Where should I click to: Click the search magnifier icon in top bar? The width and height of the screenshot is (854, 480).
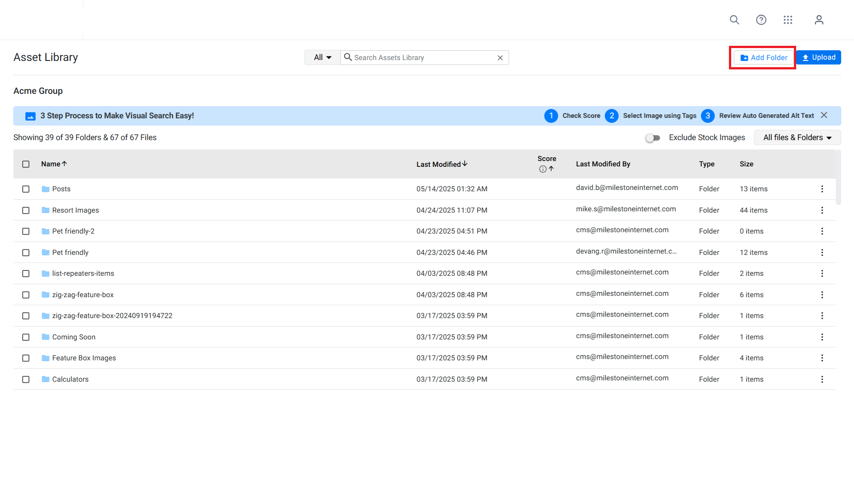click(x=734, y=20)
